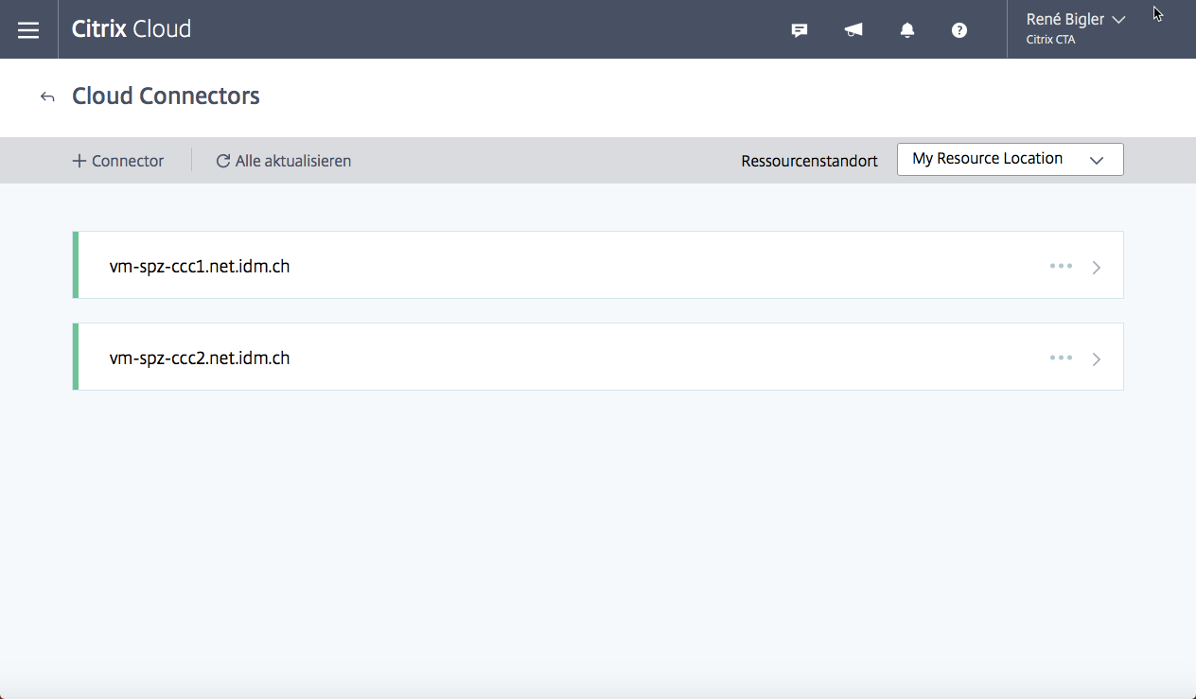Open Citrix Cloud announcements via megaphone icon
The height and width of the screenshot is (699, 1196).
point(853,30)
